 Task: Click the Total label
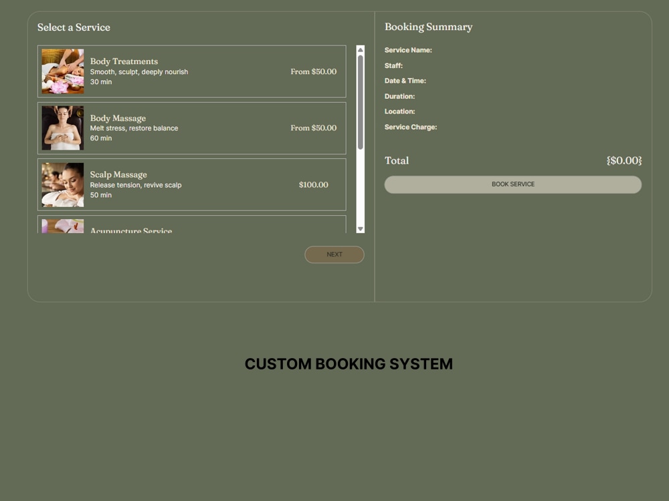click(x=396, y=160)
